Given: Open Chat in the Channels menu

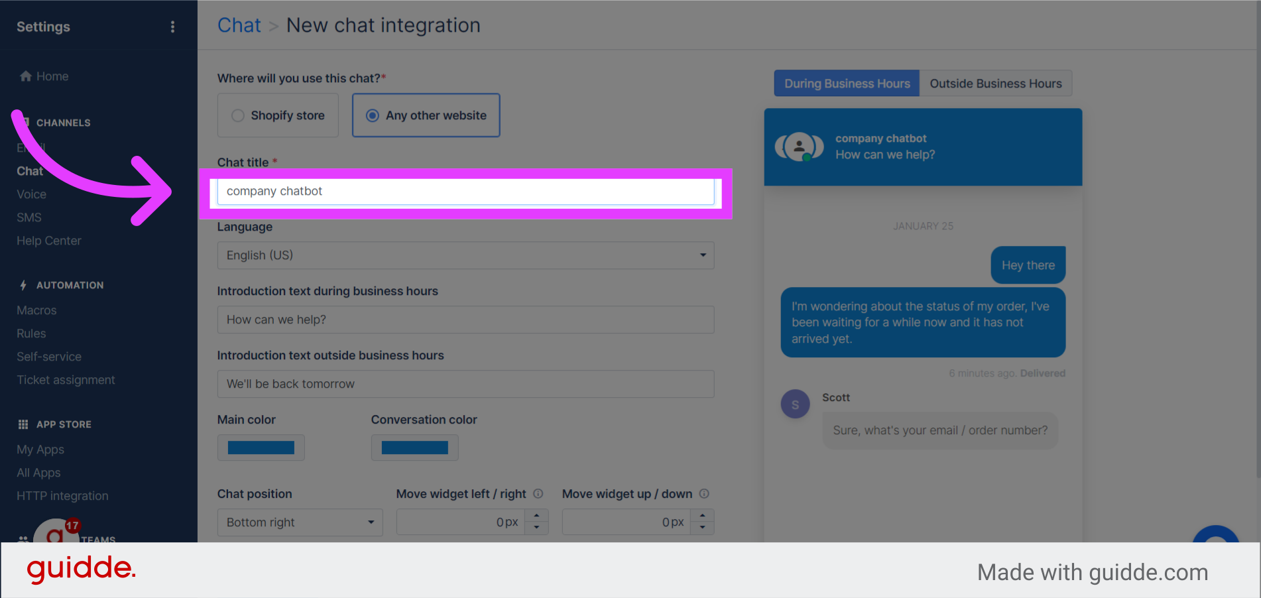Looking at the screenshot, I should [x=30, y=171].
